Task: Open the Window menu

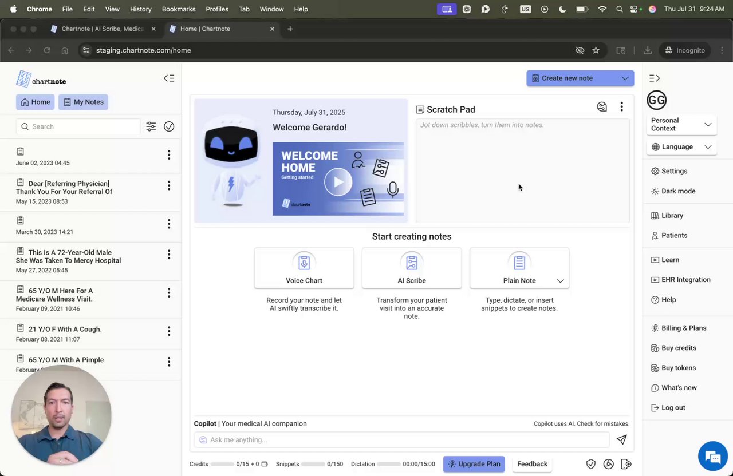Action: click(x=271, y=9)
